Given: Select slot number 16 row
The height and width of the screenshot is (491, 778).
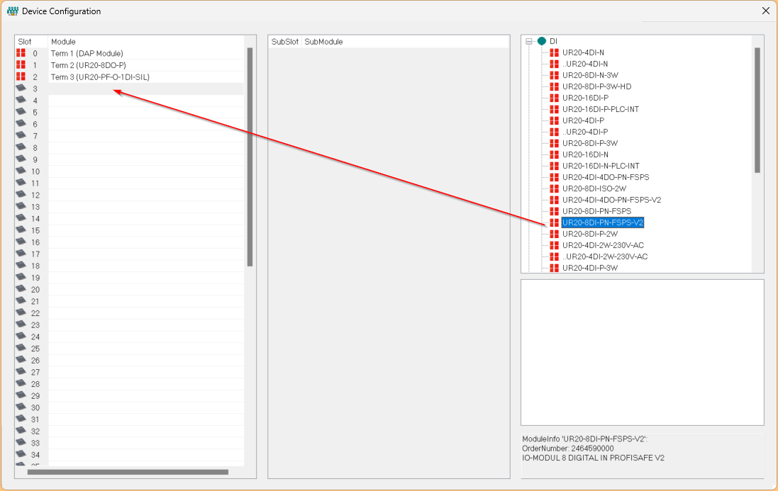Looking at the screenshot, I should pyautogui.click(x=130, y=242).
